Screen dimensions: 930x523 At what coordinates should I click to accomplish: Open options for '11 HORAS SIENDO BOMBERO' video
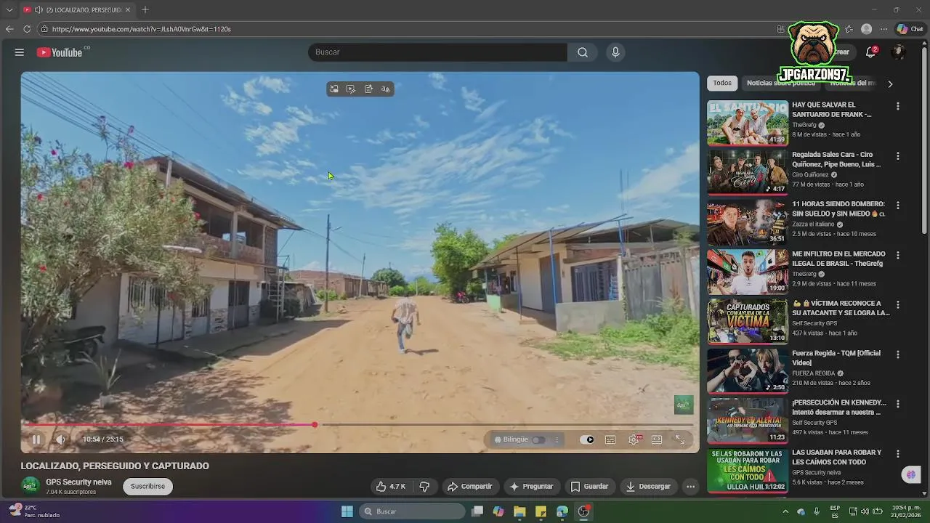tap(897, 206)
